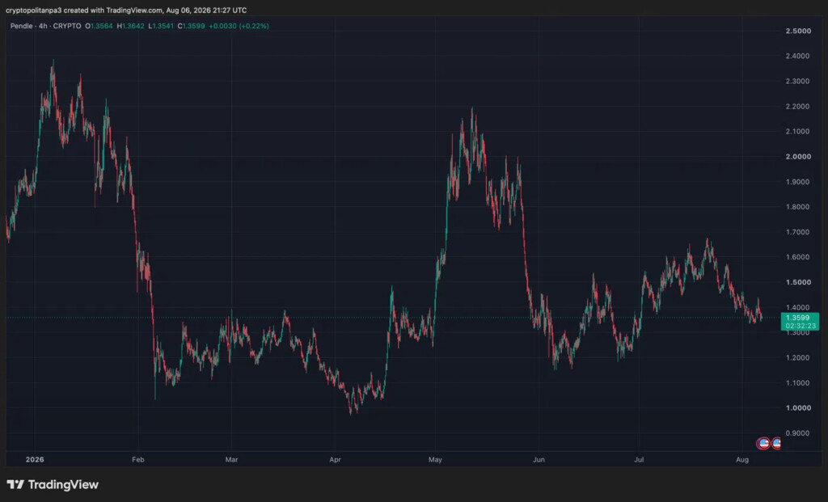Click the 2.2000 price axis label
Viewport: 828px width, 502px height.
point(798,107)
